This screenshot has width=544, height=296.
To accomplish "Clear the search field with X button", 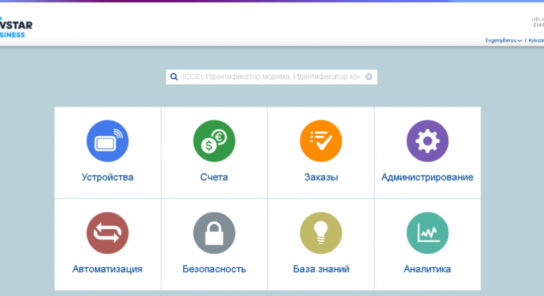I will [x=369, y=77].
